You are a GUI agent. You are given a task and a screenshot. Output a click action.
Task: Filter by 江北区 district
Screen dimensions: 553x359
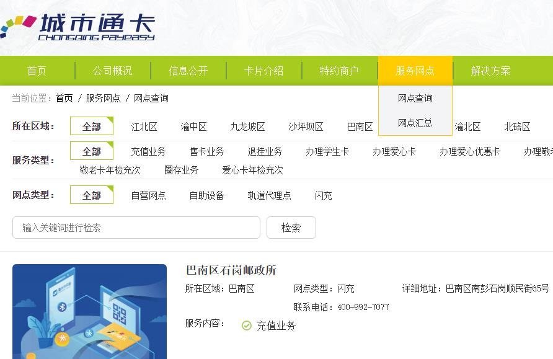[144, 126]
